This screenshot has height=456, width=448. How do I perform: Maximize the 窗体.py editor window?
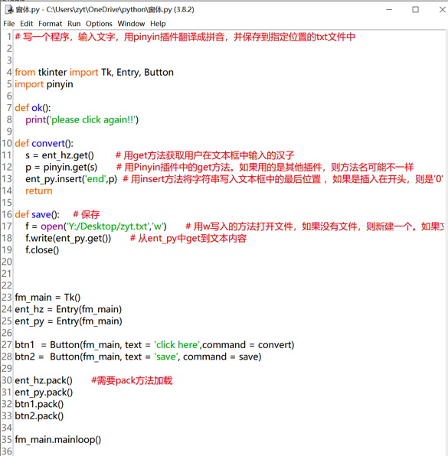coord(415,10)
